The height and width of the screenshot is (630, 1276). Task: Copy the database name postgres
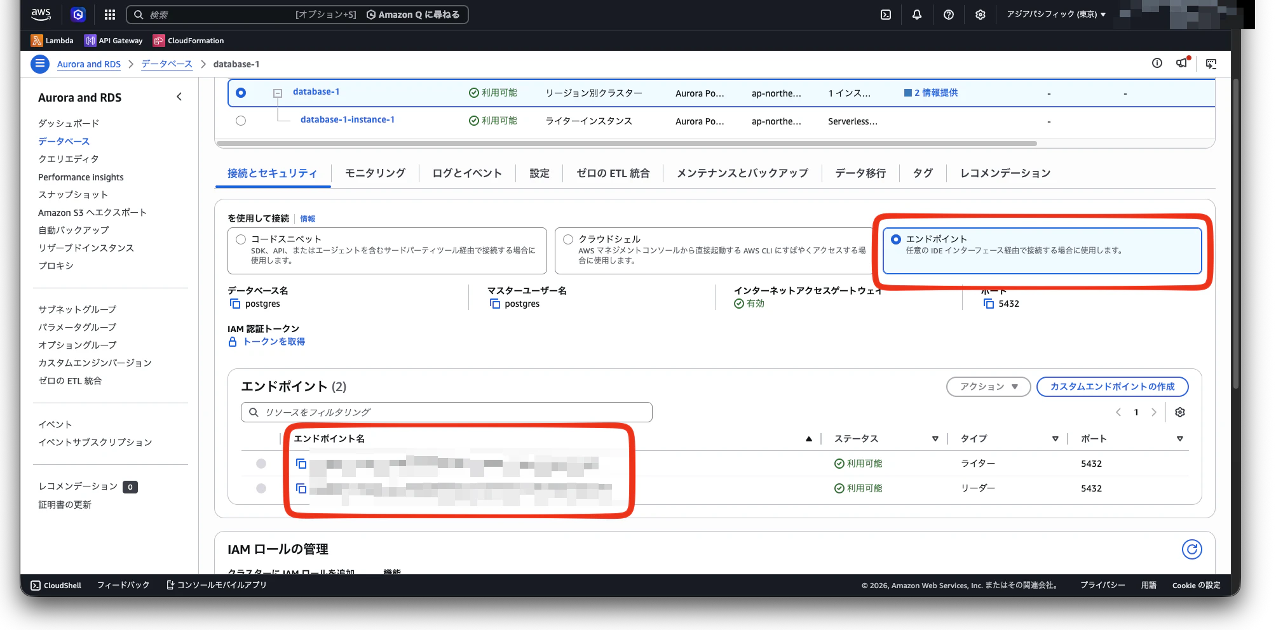[x=235, y=304]
